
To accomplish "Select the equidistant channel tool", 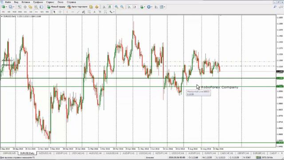I will pos(83,12).
